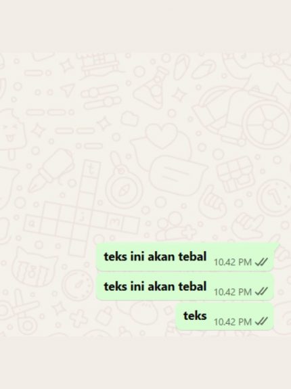Screen dimensions: 291x389
Task: Click read receipt checkmarks on topmost message
Action: tap(261, 262)
